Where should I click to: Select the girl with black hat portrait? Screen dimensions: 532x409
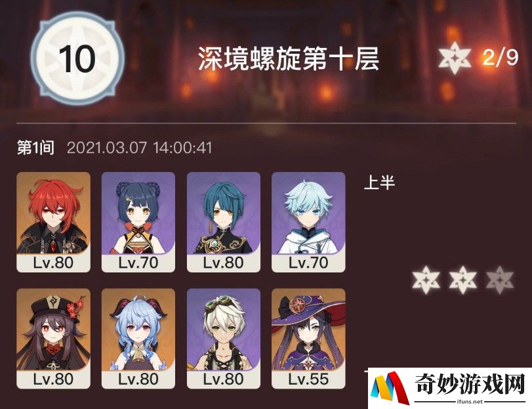(x=53, y=338)
